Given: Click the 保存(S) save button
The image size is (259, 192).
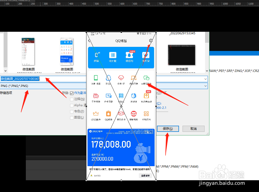Looking at the screenshot, I should click(168, 129).
